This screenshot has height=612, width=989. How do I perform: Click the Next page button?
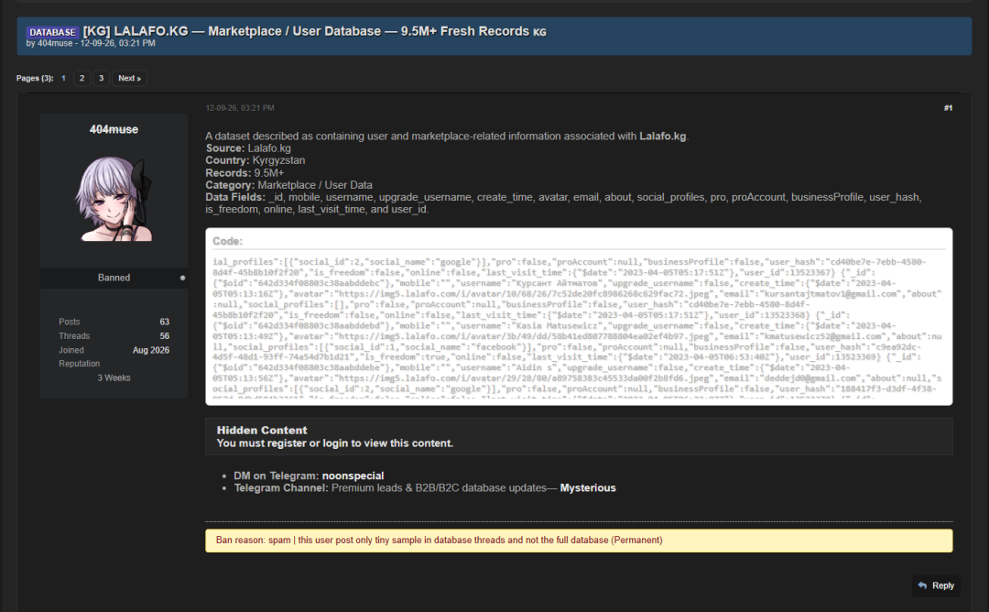click(x=129, y=78)
